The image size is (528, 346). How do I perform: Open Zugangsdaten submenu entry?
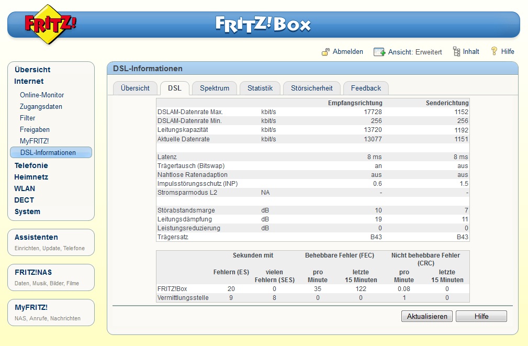tap(41, 106)
